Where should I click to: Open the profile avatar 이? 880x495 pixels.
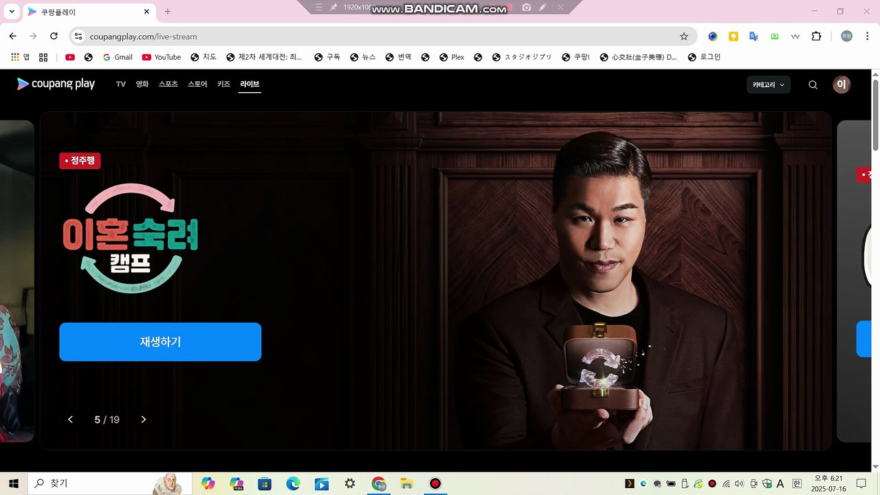point(841,85)
